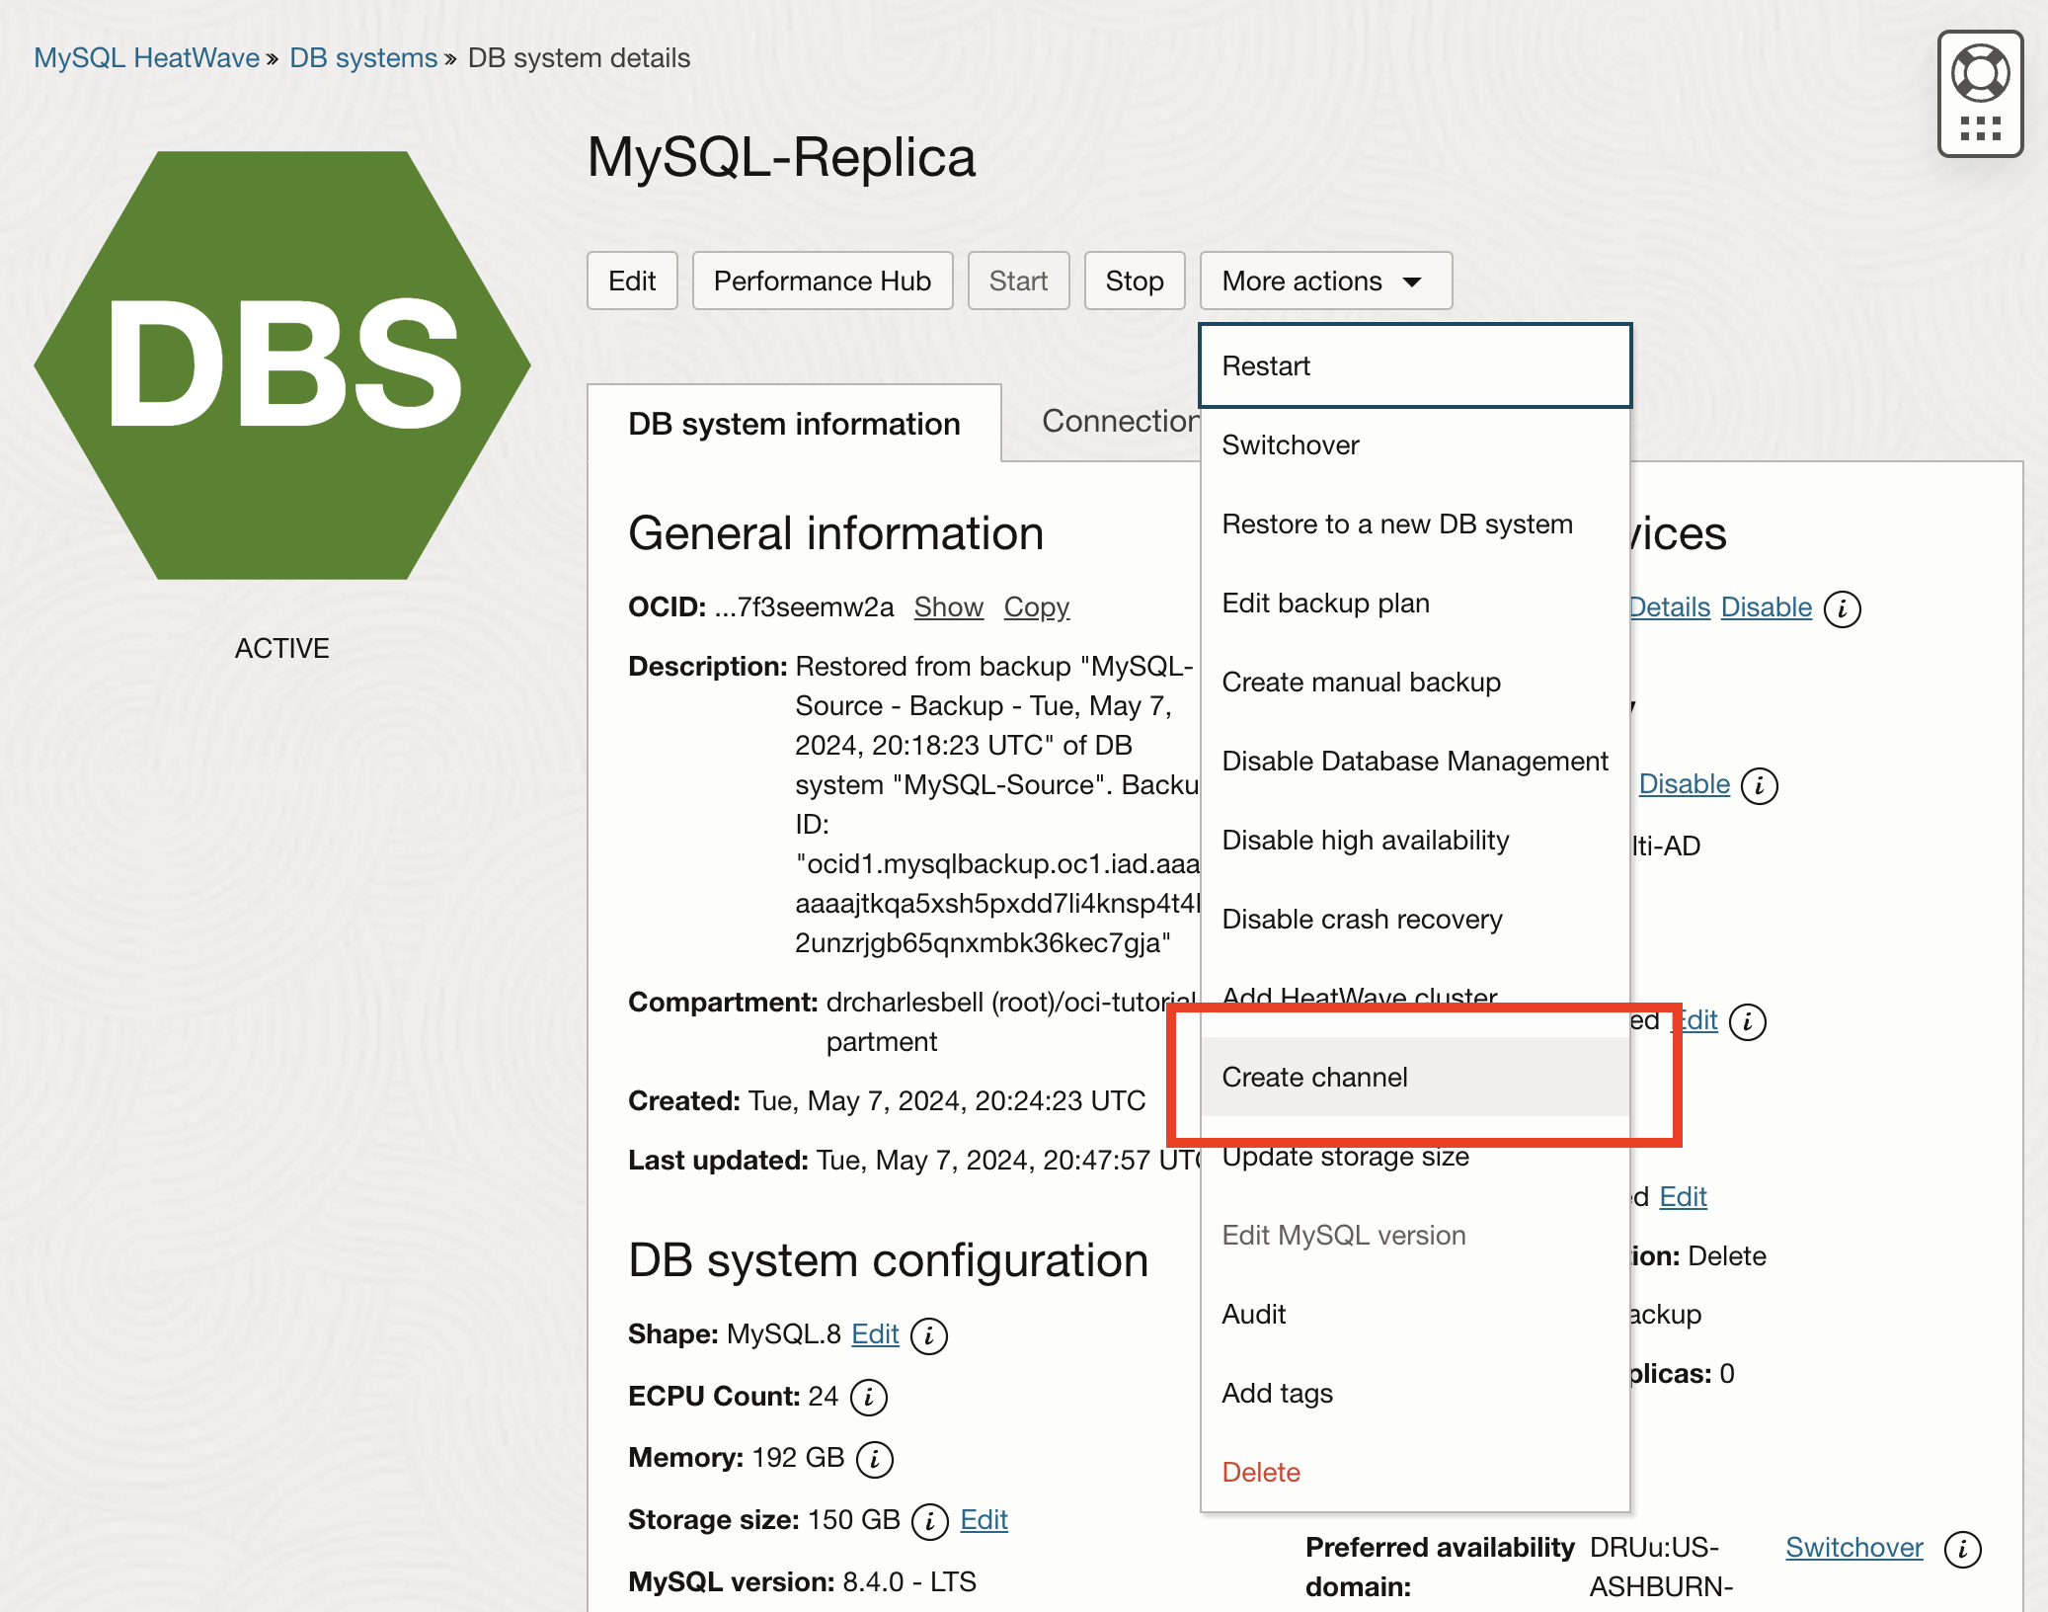Click info icon beside Storage size
The width and height of the screenshot is (2048, 1612).
(929, 1521)
